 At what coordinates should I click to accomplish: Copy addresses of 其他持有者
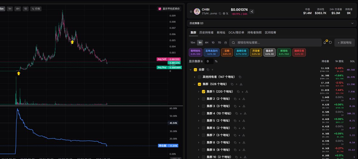tap(240, 77)
